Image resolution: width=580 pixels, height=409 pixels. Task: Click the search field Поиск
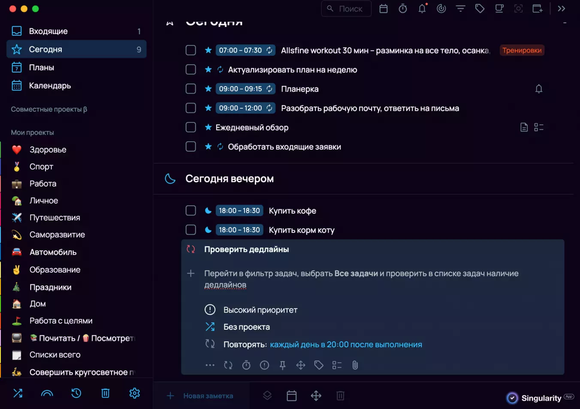[346, 9]
